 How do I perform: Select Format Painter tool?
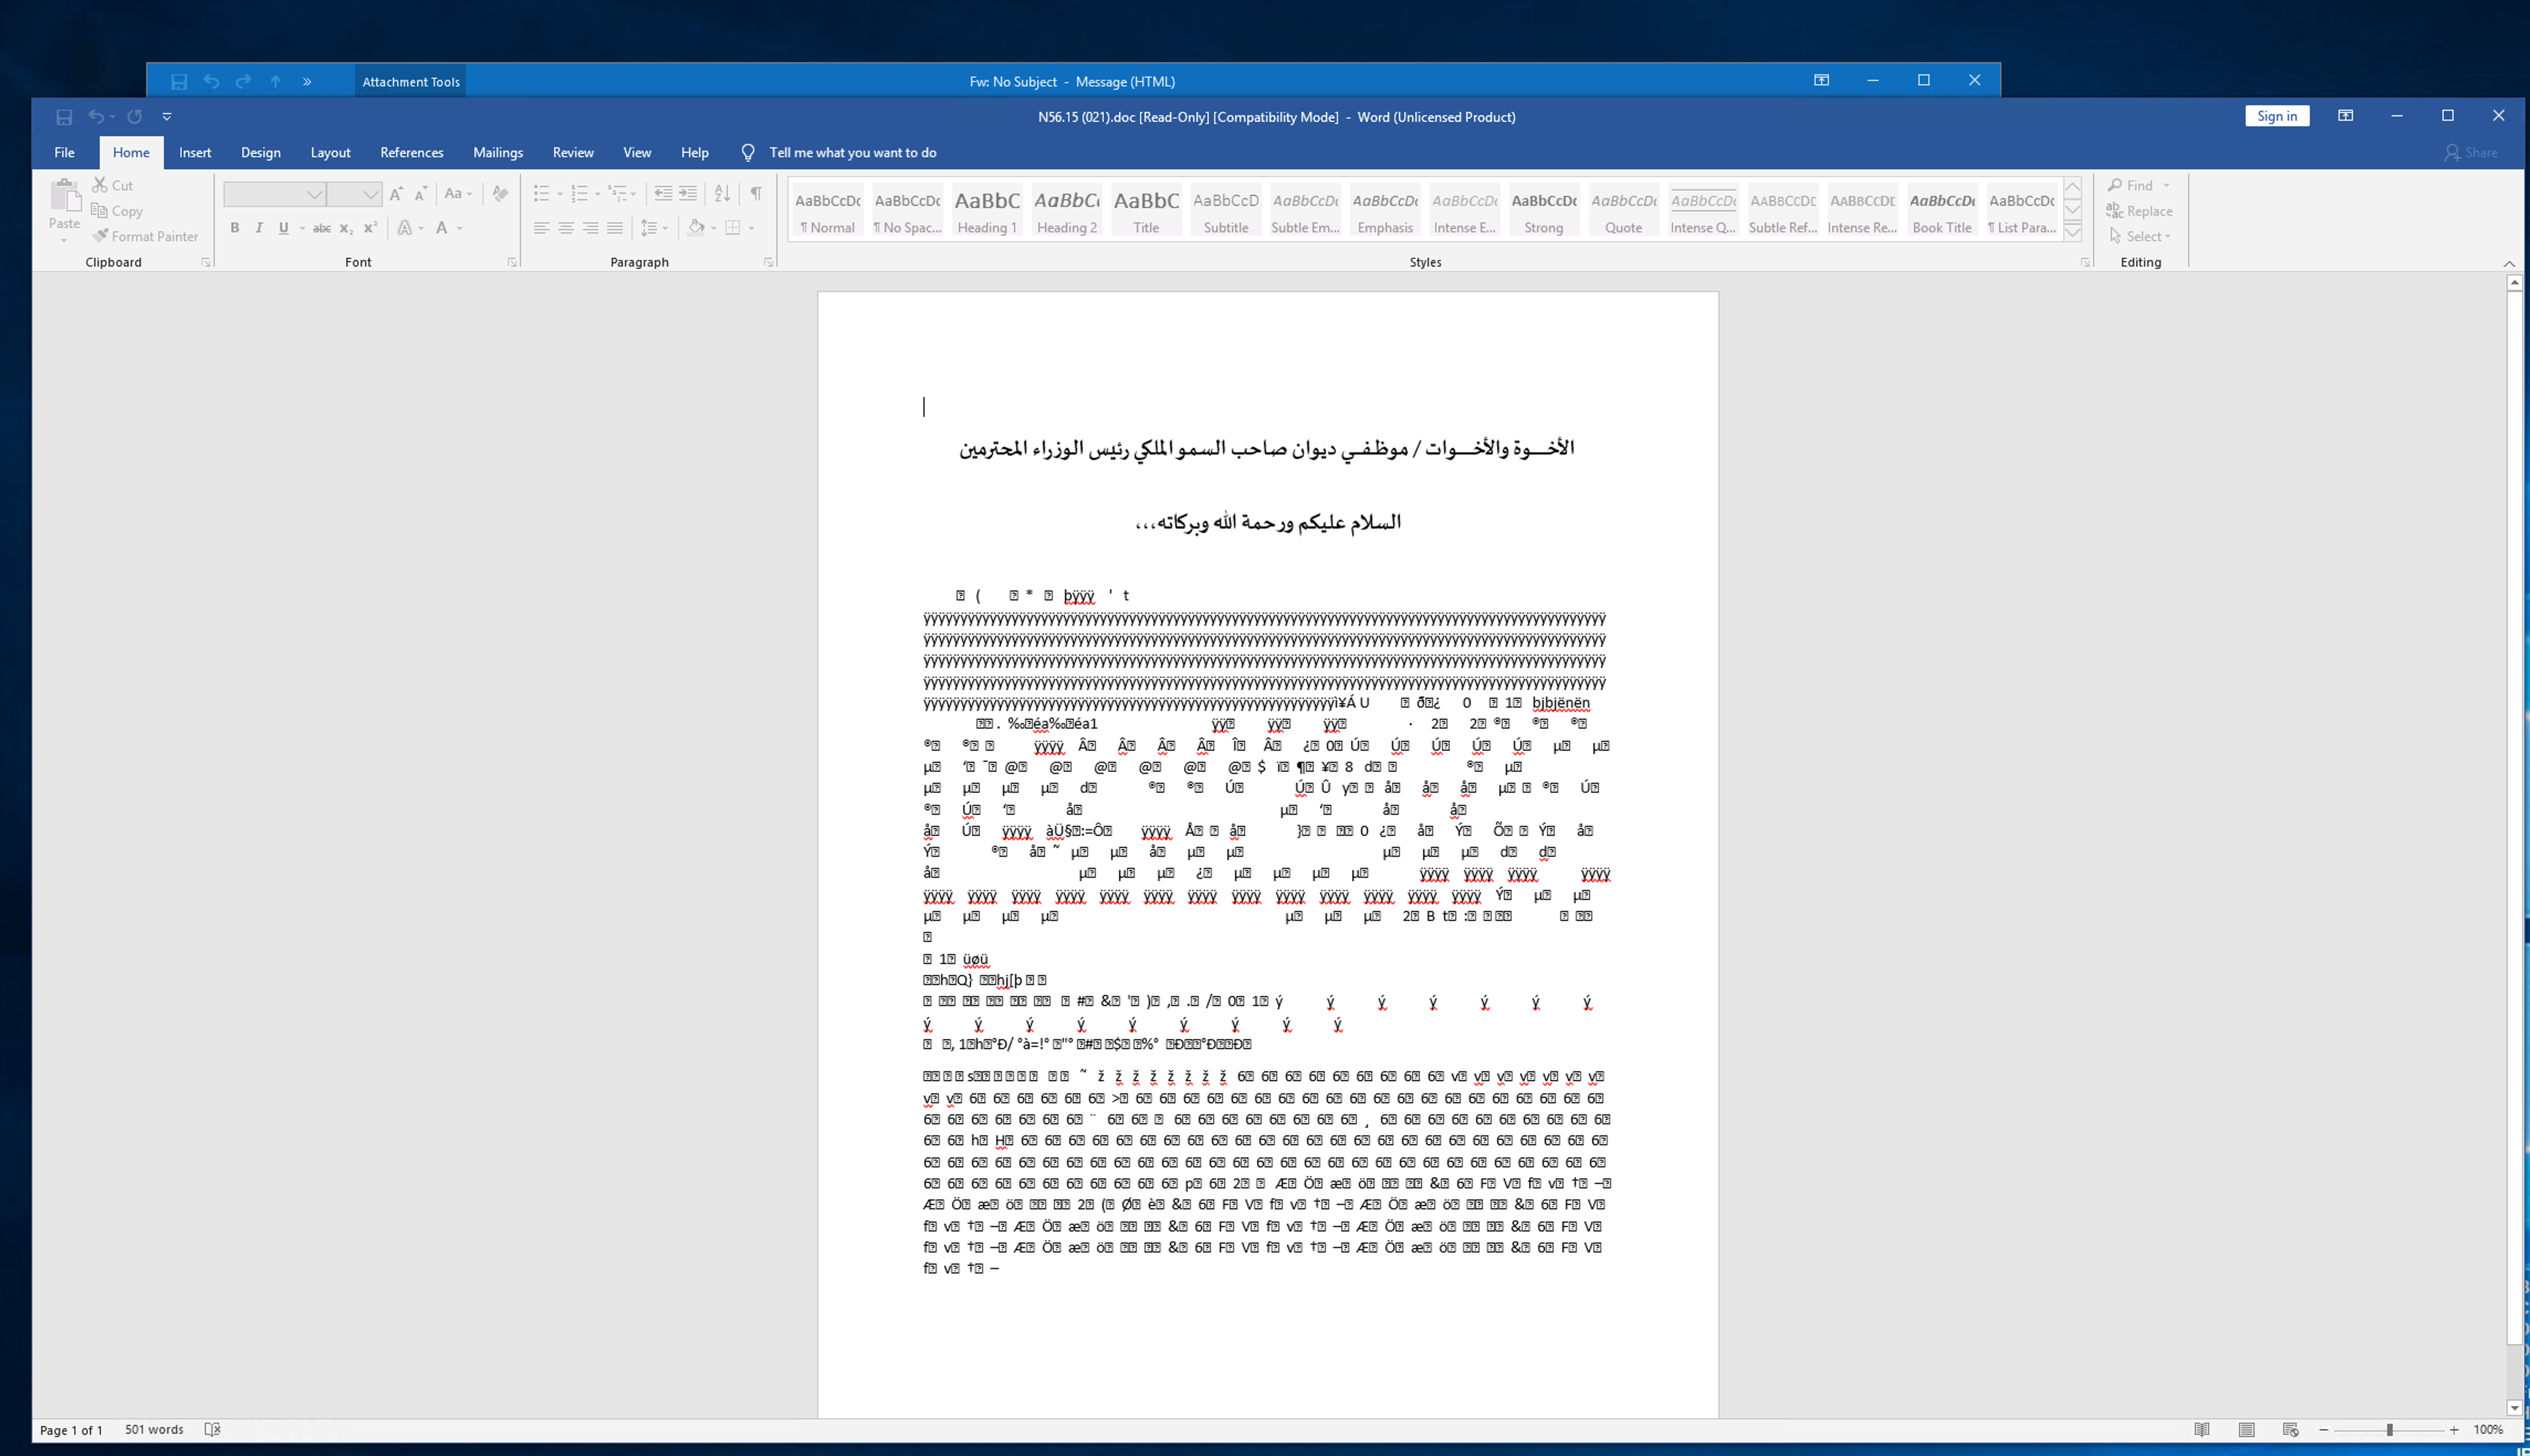[145, 236]
